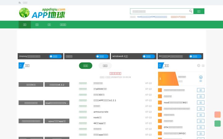Click the green category tag beside "nook"
The image size is (223, 139).
(83, 118)
